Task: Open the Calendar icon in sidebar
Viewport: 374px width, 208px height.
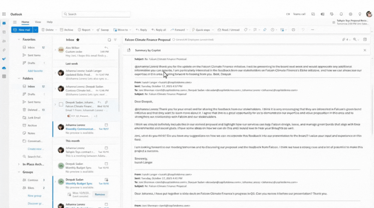Action: pos(4,32)
